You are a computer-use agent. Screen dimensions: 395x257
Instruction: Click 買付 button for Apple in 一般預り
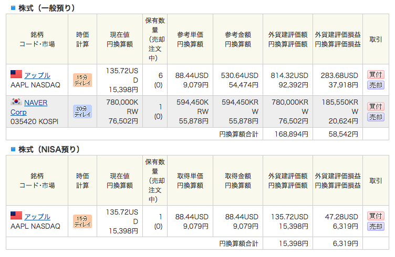pyautogui.click(x=376, y=74)
